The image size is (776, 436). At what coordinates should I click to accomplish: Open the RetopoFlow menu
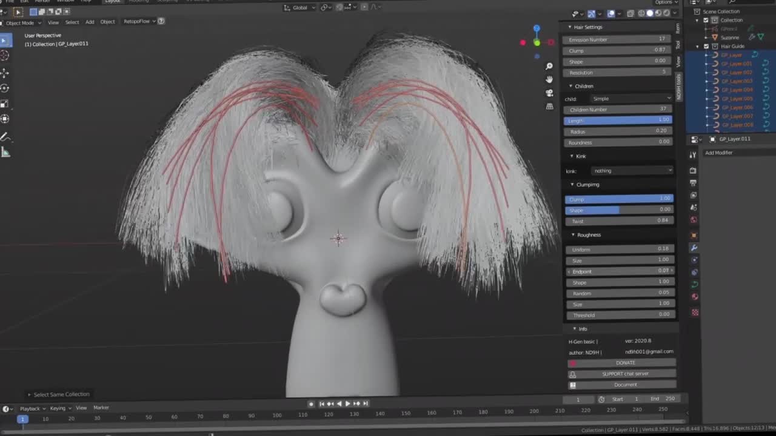coord(136,21)
